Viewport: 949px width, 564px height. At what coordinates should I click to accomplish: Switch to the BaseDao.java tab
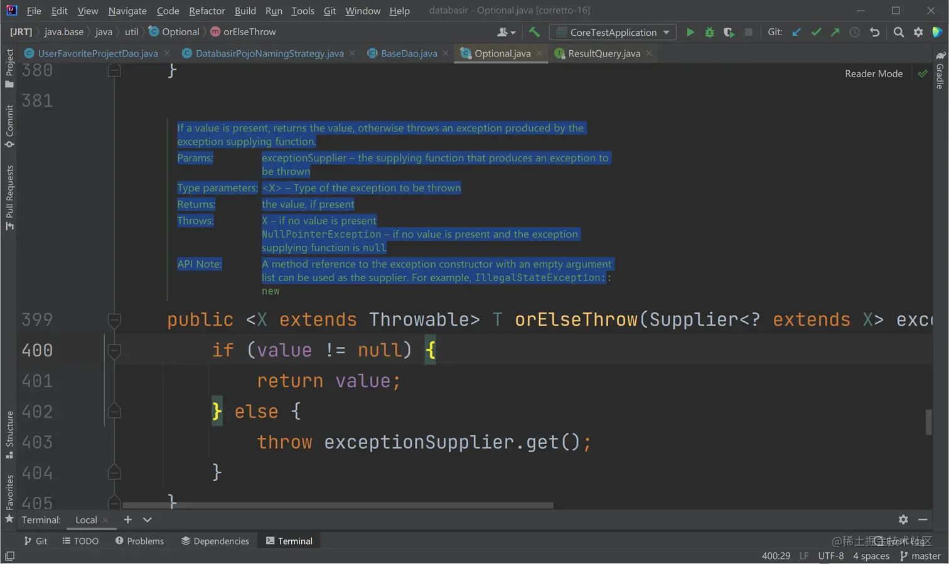point(409,53)
